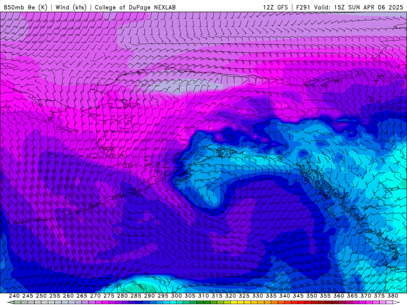Click the 360 value on the legend
This screenshot has height=305, width=407.
pyautogui.click(x=339, y=296)
